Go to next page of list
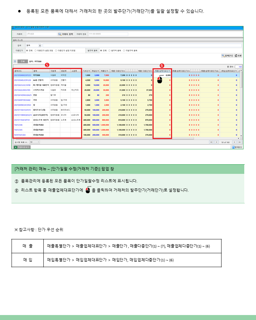 234,142
